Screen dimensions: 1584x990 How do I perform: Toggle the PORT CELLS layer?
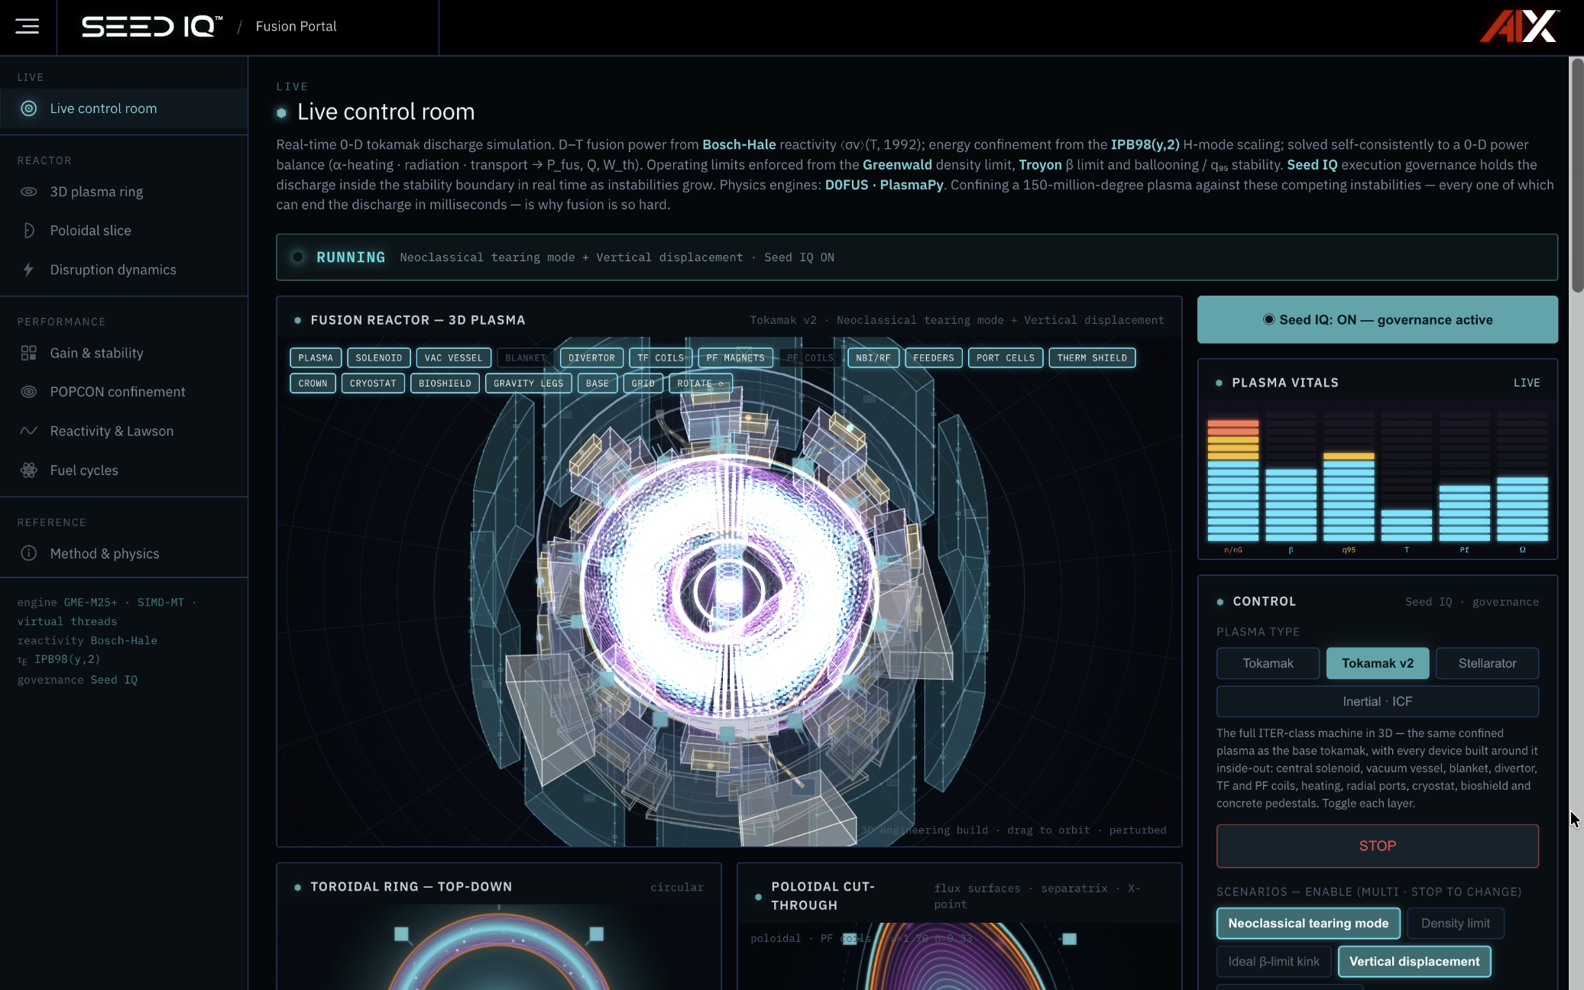(x=1006, y=357)
